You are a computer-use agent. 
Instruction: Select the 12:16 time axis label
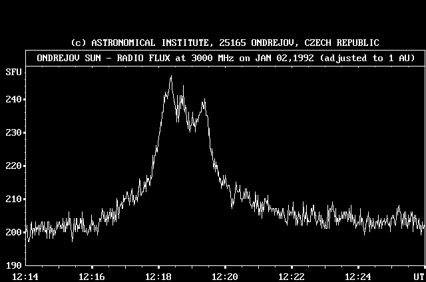click(x=91, y=275)
